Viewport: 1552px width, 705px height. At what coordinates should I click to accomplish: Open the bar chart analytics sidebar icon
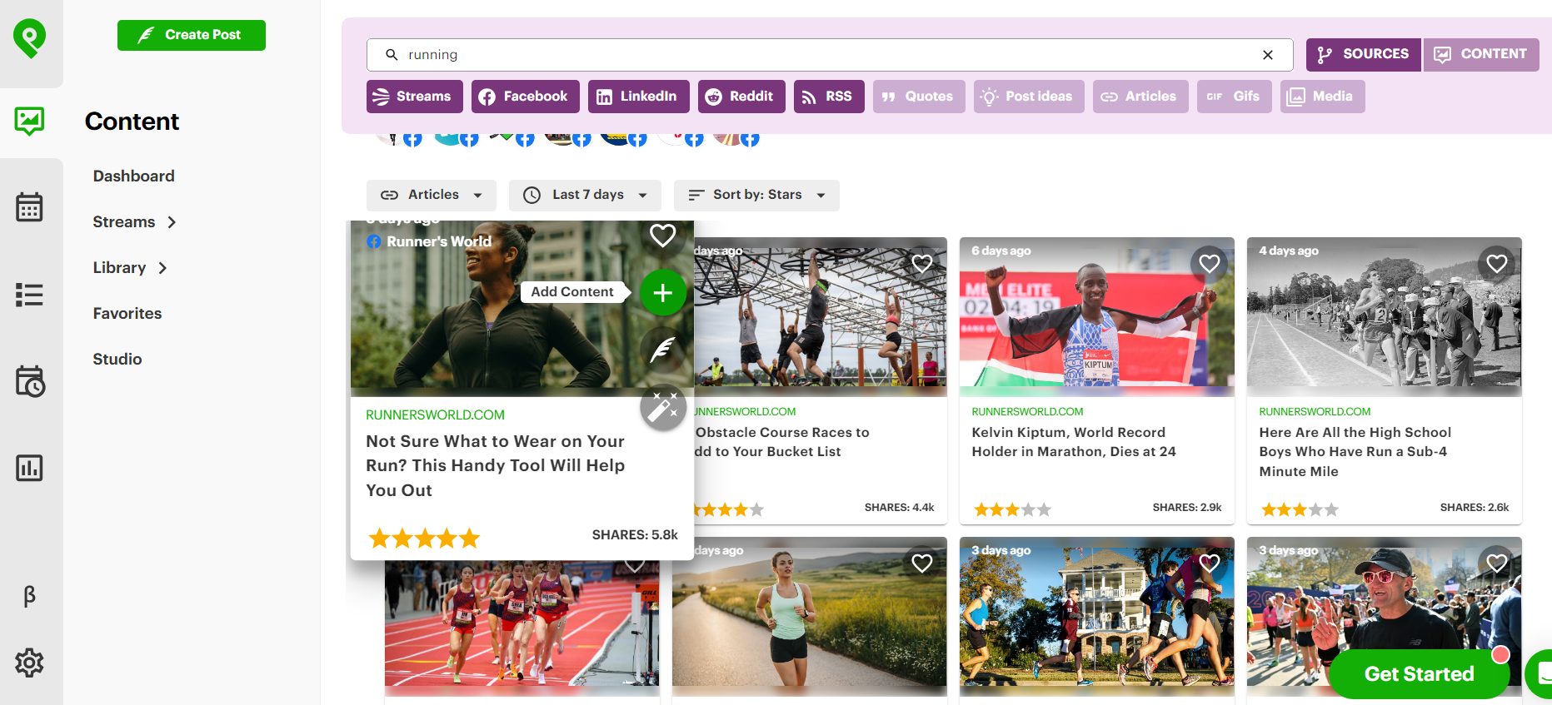point(30,468)
